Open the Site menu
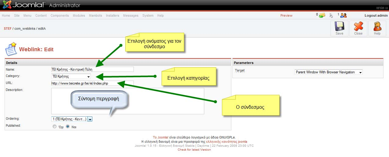Viewport: 389px width, 157px height. 17,15
